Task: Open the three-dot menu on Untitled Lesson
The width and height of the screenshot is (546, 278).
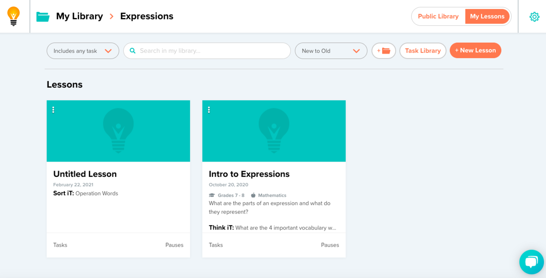Action: click(x=53, y=110)
